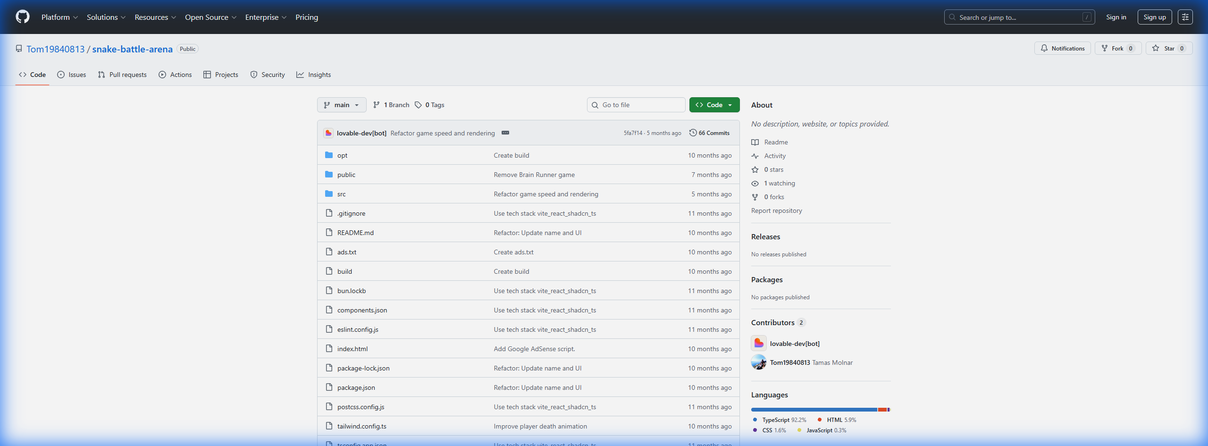Image resolution: width=1208 pixels, height=446 pixels.
Task: Open the components.json file
Action: click(x=362, y=310)
